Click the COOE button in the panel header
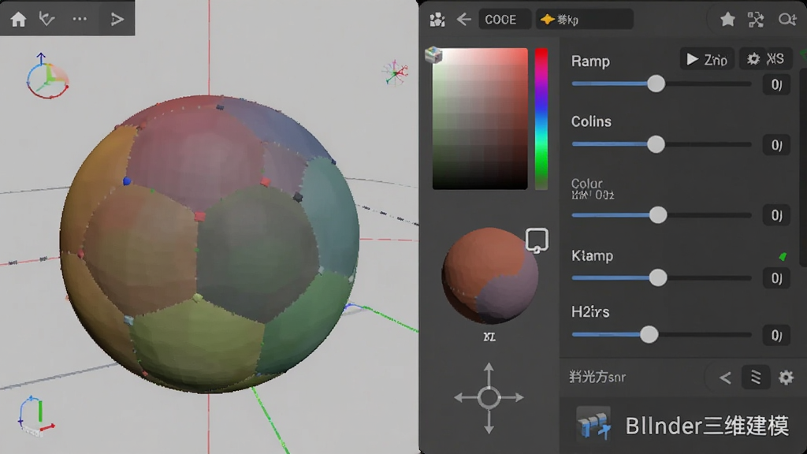Viewport: 807px width, 454px height. point(504,20)
